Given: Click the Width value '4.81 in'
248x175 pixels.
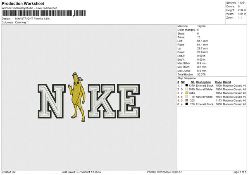Looking at the screenshot, I should (242, 14).
